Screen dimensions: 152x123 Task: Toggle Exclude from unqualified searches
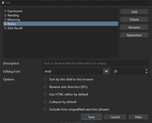click(45, 109)
